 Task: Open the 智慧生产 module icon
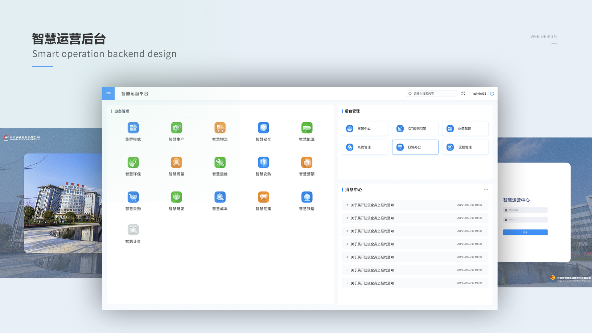[176, 128]
